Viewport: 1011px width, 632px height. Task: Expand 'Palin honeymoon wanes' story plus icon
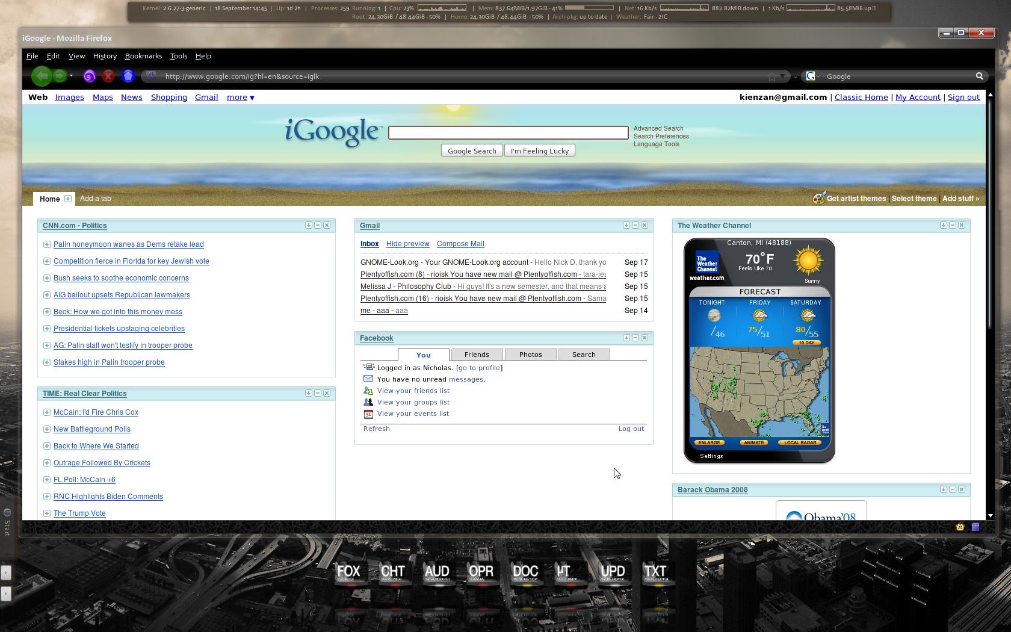pyautogui.click(x=47, y=244)
